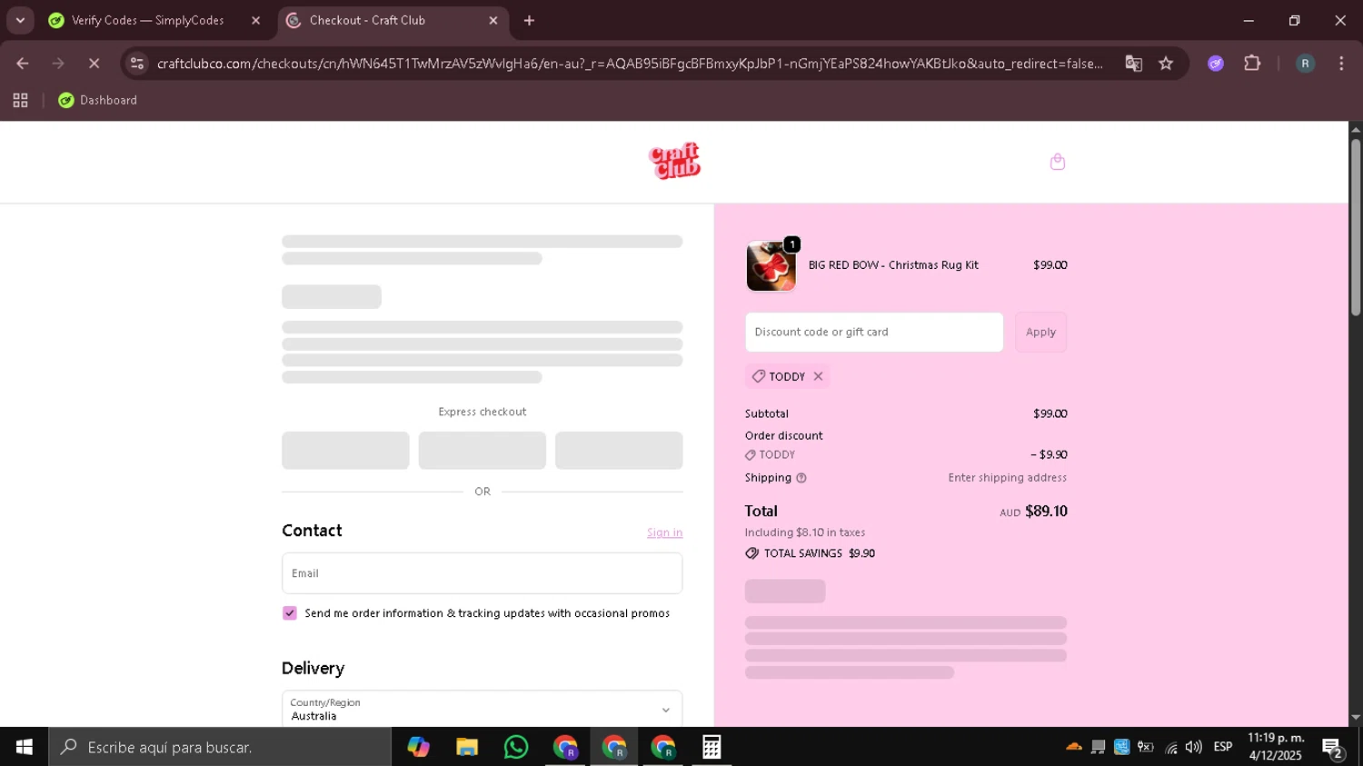Open the first Chrome taskbar icon
Viewport: 1363px width, 766px height.
pyautogui.click(x=565, y=747)
